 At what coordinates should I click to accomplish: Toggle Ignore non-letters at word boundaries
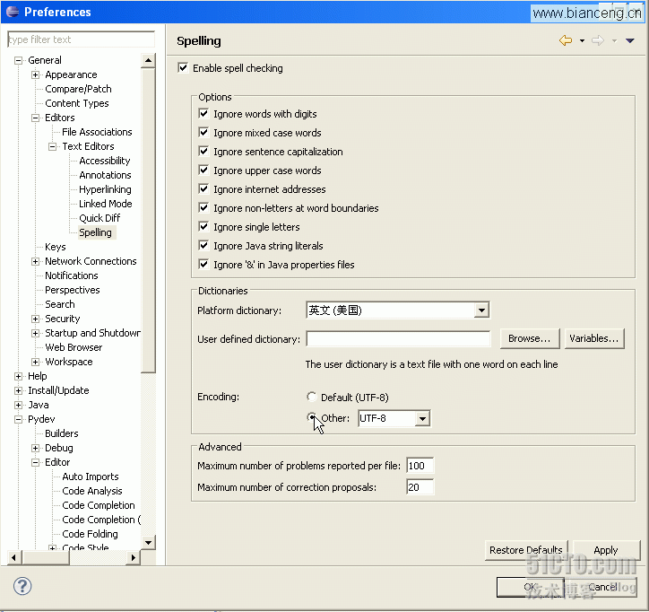click(x=203, y=208)
